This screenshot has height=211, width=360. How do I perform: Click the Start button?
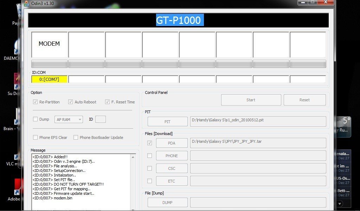coord(251,100)
